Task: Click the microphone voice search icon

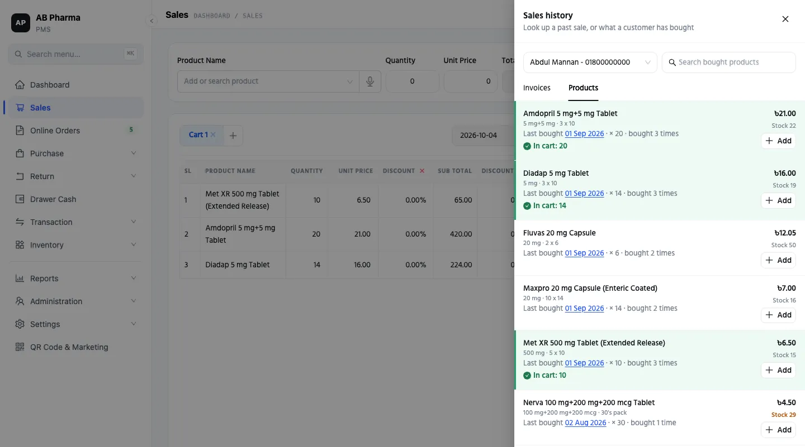Action: (370, 81)
